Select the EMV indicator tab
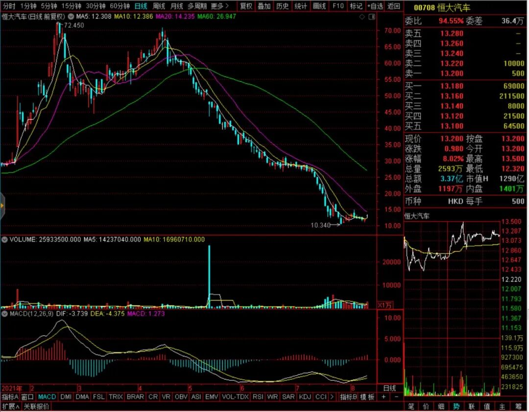This screenshot has height=412, width=529. tap(212, 397)
